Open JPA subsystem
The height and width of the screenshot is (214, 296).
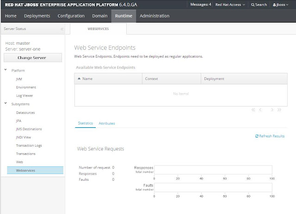(18, 121)
